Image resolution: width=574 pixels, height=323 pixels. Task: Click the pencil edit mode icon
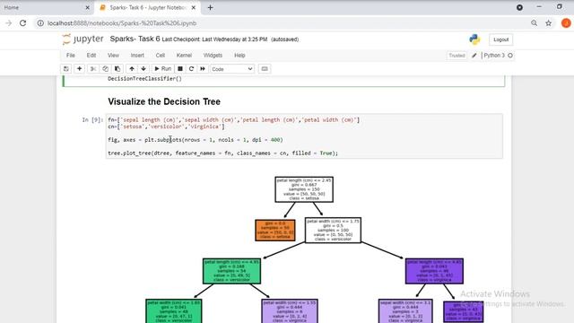click(x=474, y=56)
